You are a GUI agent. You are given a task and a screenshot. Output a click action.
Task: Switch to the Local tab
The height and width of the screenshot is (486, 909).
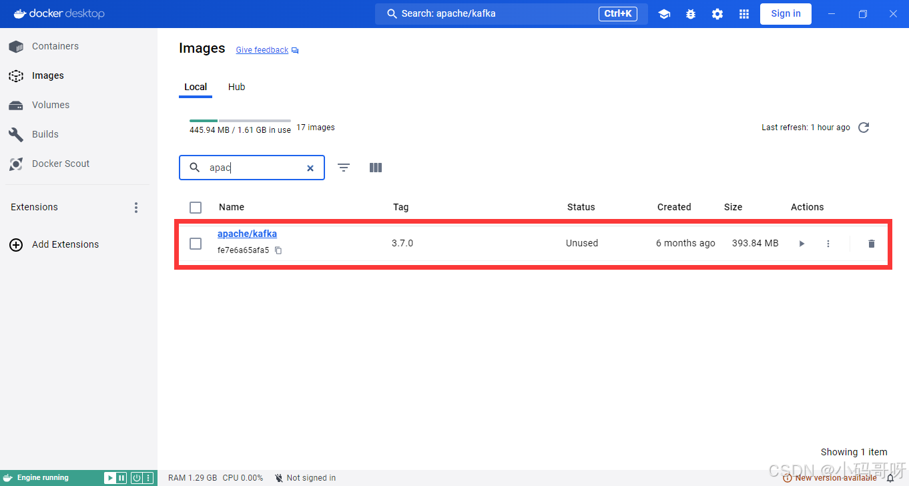pos(196,87)
